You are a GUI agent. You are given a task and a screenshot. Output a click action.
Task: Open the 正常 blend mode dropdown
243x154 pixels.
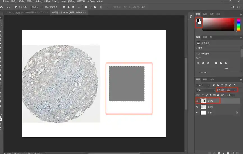tap(205, 90)
